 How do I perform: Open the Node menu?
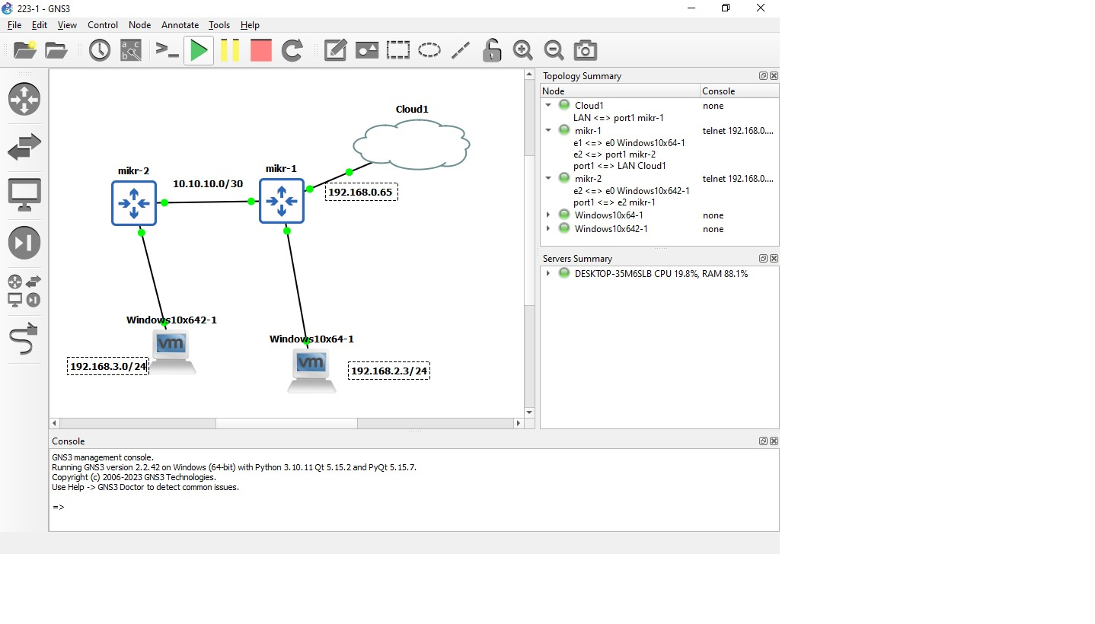139,25
